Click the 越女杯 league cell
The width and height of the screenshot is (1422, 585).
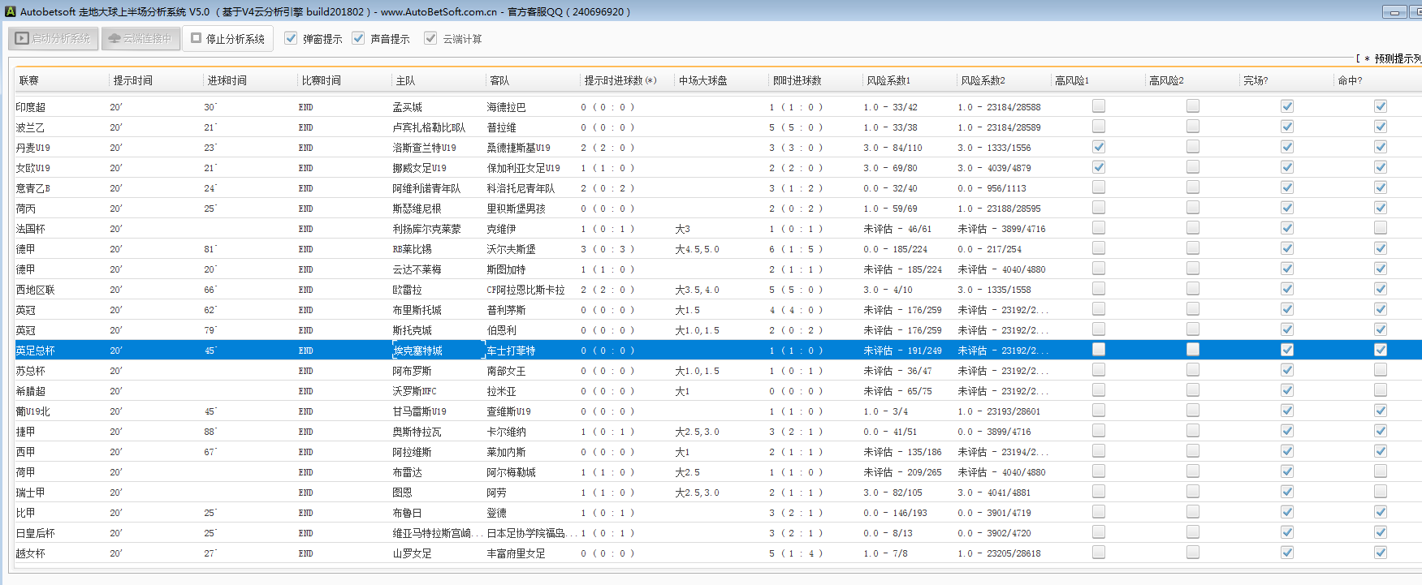coord(31,553)
